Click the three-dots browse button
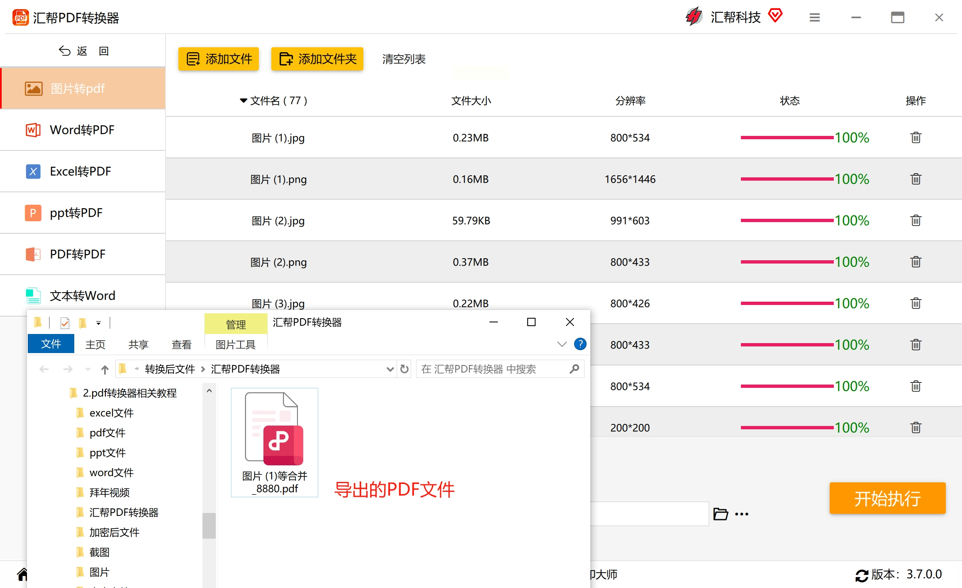Image resolution: width=962 pixels, height=588 pixels. (x=742, y=514)
